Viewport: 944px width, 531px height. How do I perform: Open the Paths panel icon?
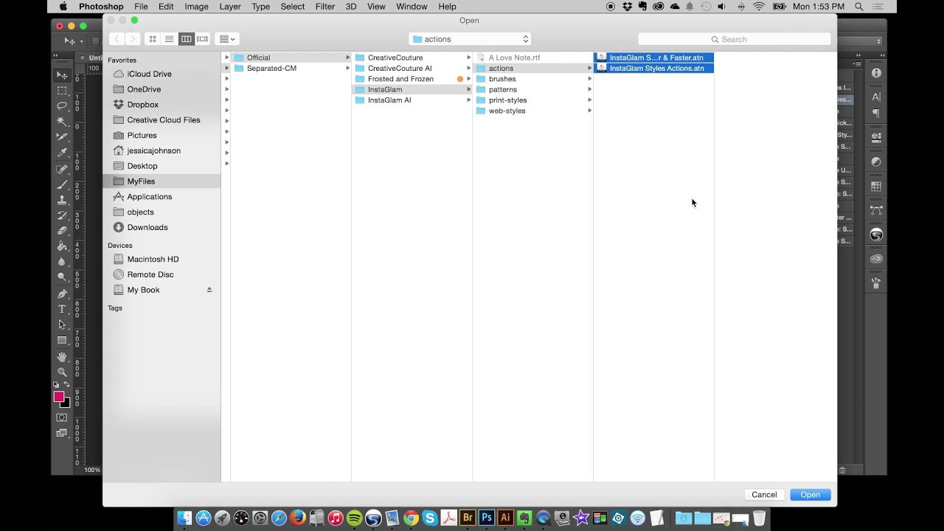click(x=876, y=210)
